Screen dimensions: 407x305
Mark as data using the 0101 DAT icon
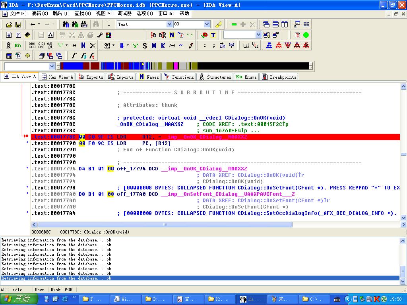(41, 45)
